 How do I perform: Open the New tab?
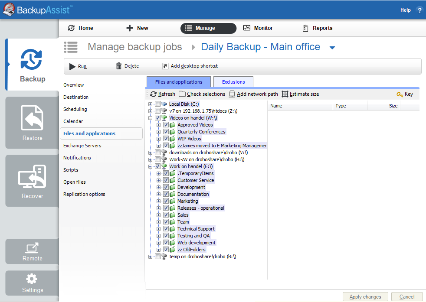[x=137, y=28]
